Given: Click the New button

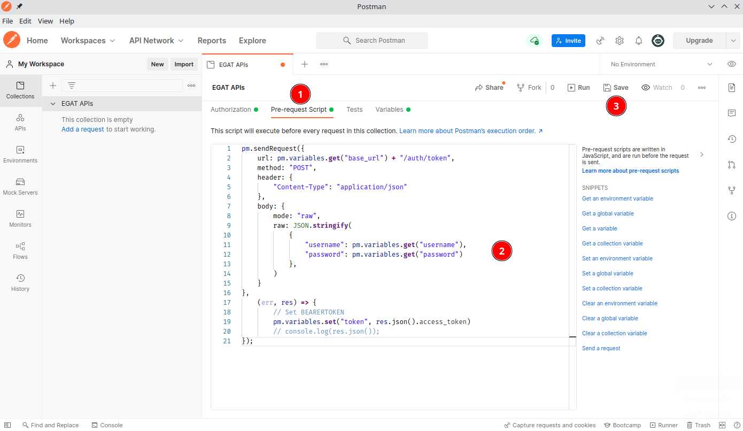Looking at the screenshot, I should [x=158, y=64].
